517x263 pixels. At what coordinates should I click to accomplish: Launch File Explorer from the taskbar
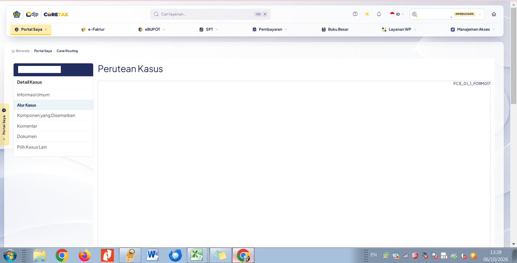click(40, 255)
